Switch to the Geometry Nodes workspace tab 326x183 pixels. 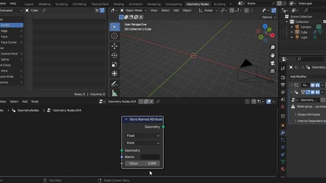[x=198, y=4]
